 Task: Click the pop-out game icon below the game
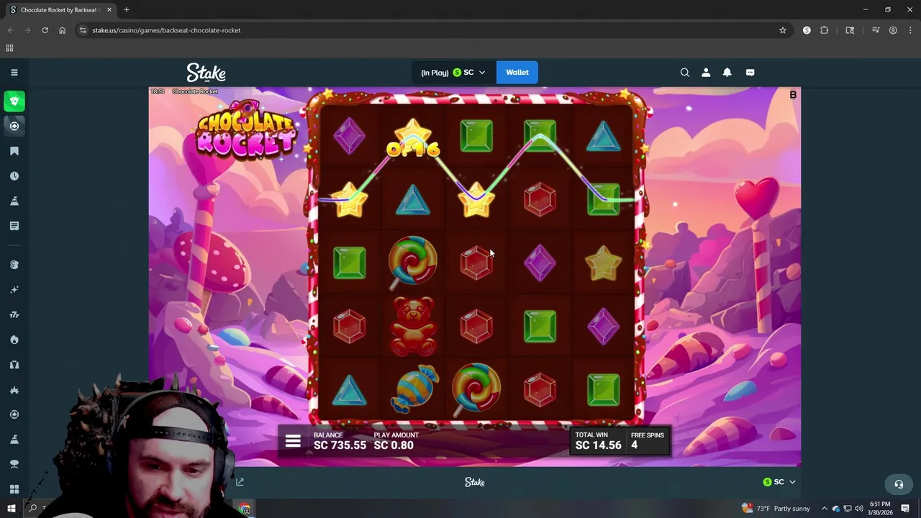[240, 482]
